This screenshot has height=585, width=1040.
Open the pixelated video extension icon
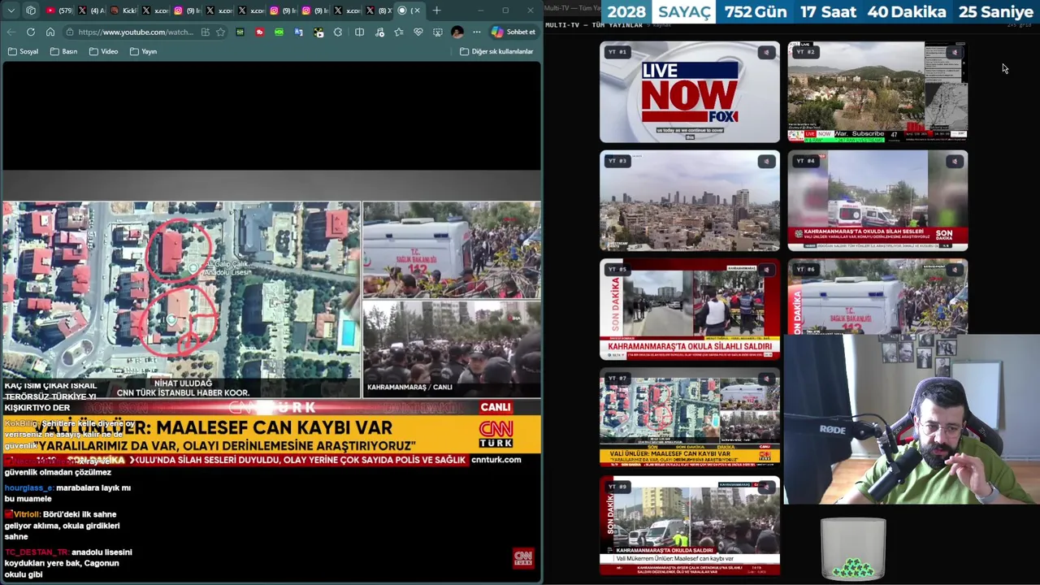[318, 32]
